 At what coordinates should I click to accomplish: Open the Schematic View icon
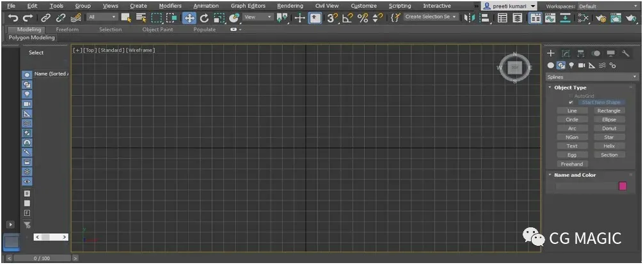[x=566, y=18]
